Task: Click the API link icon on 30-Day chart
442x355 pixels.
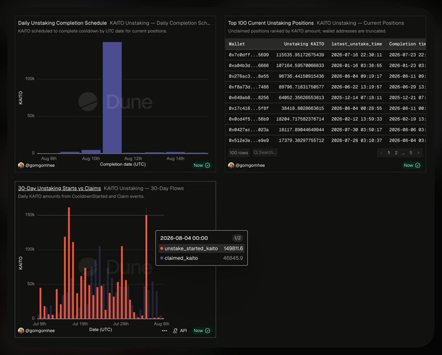Action: [x=175, y=331]
